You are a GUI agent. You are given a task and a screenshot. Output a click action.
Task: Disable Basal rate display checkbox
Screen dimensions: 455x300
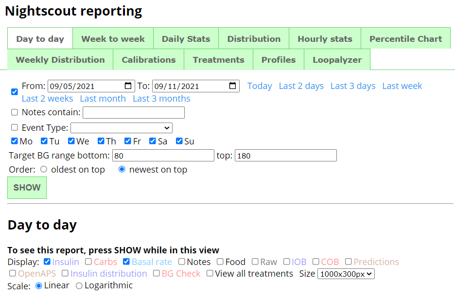tap(126, 262)
